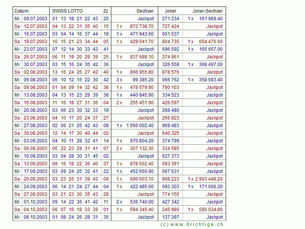Click the Zz column header
The height and width of the screenshot is (229, 305).
coord(106,11)
